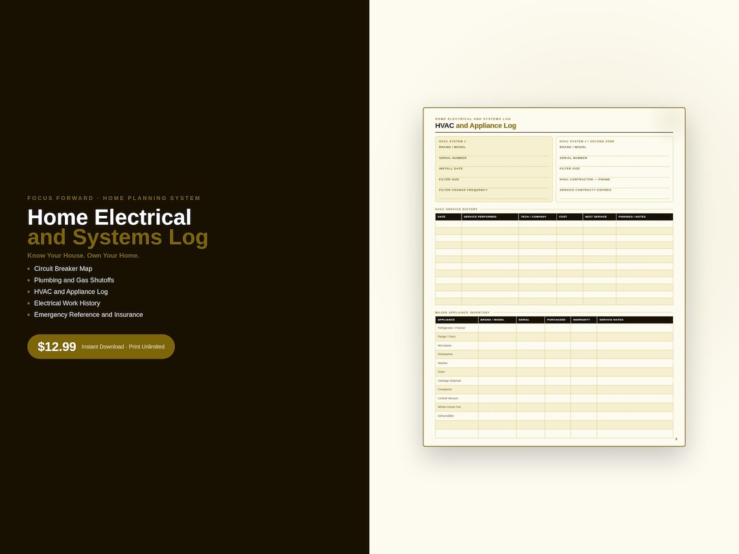Click the 'Garbage Disposal' appliance row

[554, 380]
